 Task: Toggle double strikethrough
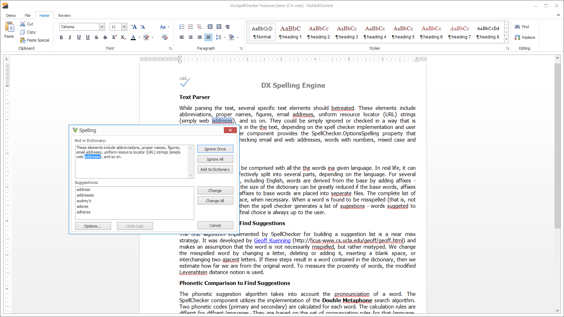105,37
